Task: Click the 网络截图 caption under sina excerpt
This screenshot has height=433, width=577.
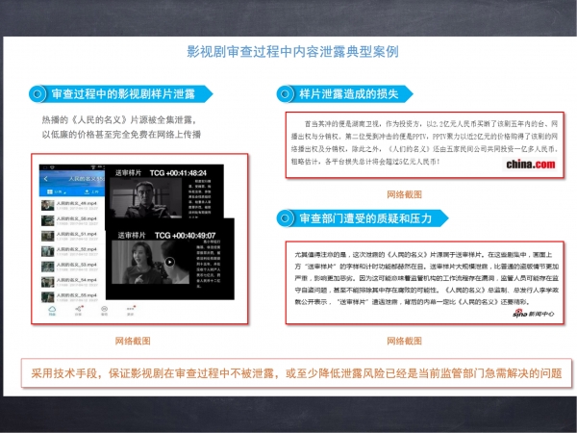Action: click(x=404, y=341)
